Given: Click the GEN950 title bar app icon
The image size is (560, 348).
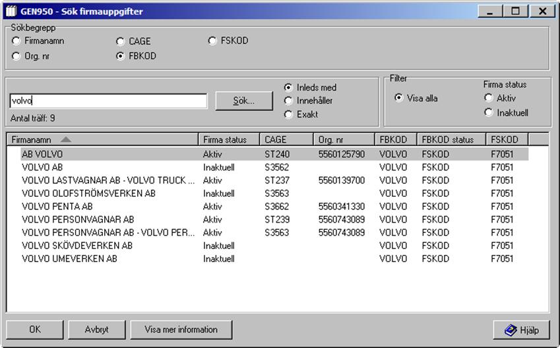Looking at the screenshot, I should click(x=11, y=11).
